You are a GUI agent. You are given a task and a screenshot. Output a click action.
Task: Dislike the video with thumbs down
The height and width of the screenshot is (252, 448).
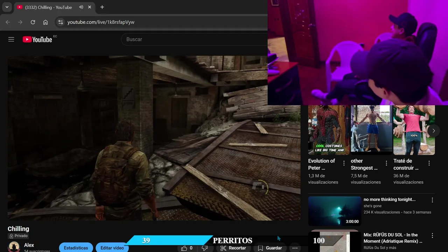pyautogui.click(x=205, y=248)
